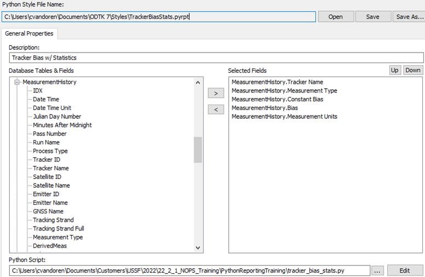Image resolution: width=425 pixels, height=277 pixels.
Task: Select the Minutes After Midnight field
Action: (x=63, y=125)
